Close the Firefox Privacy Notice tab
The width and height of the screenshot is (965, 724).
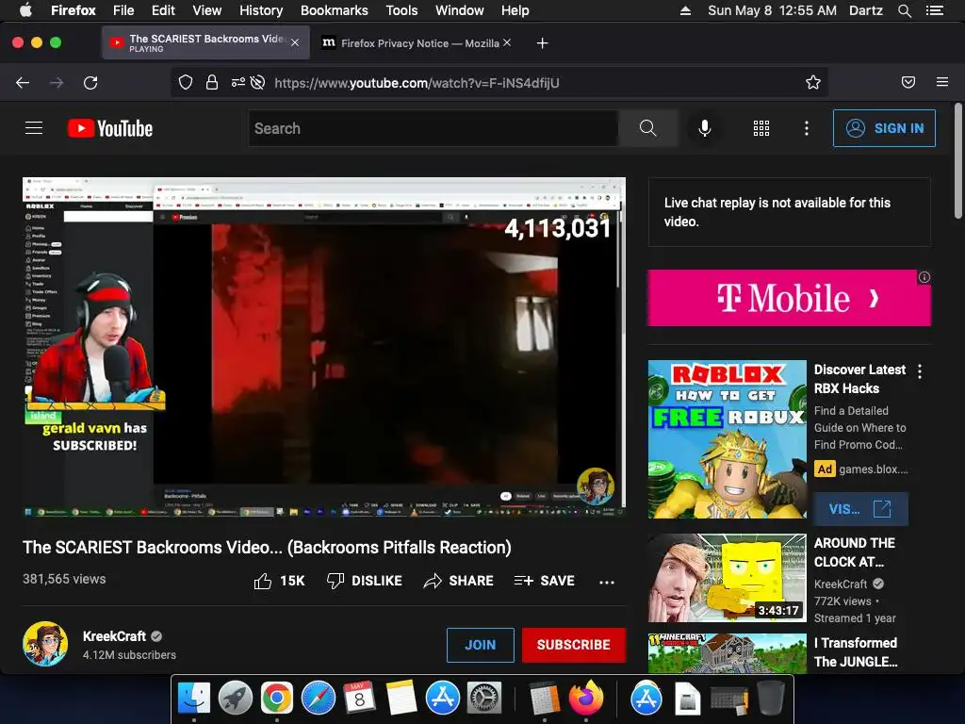coord(507,42)
